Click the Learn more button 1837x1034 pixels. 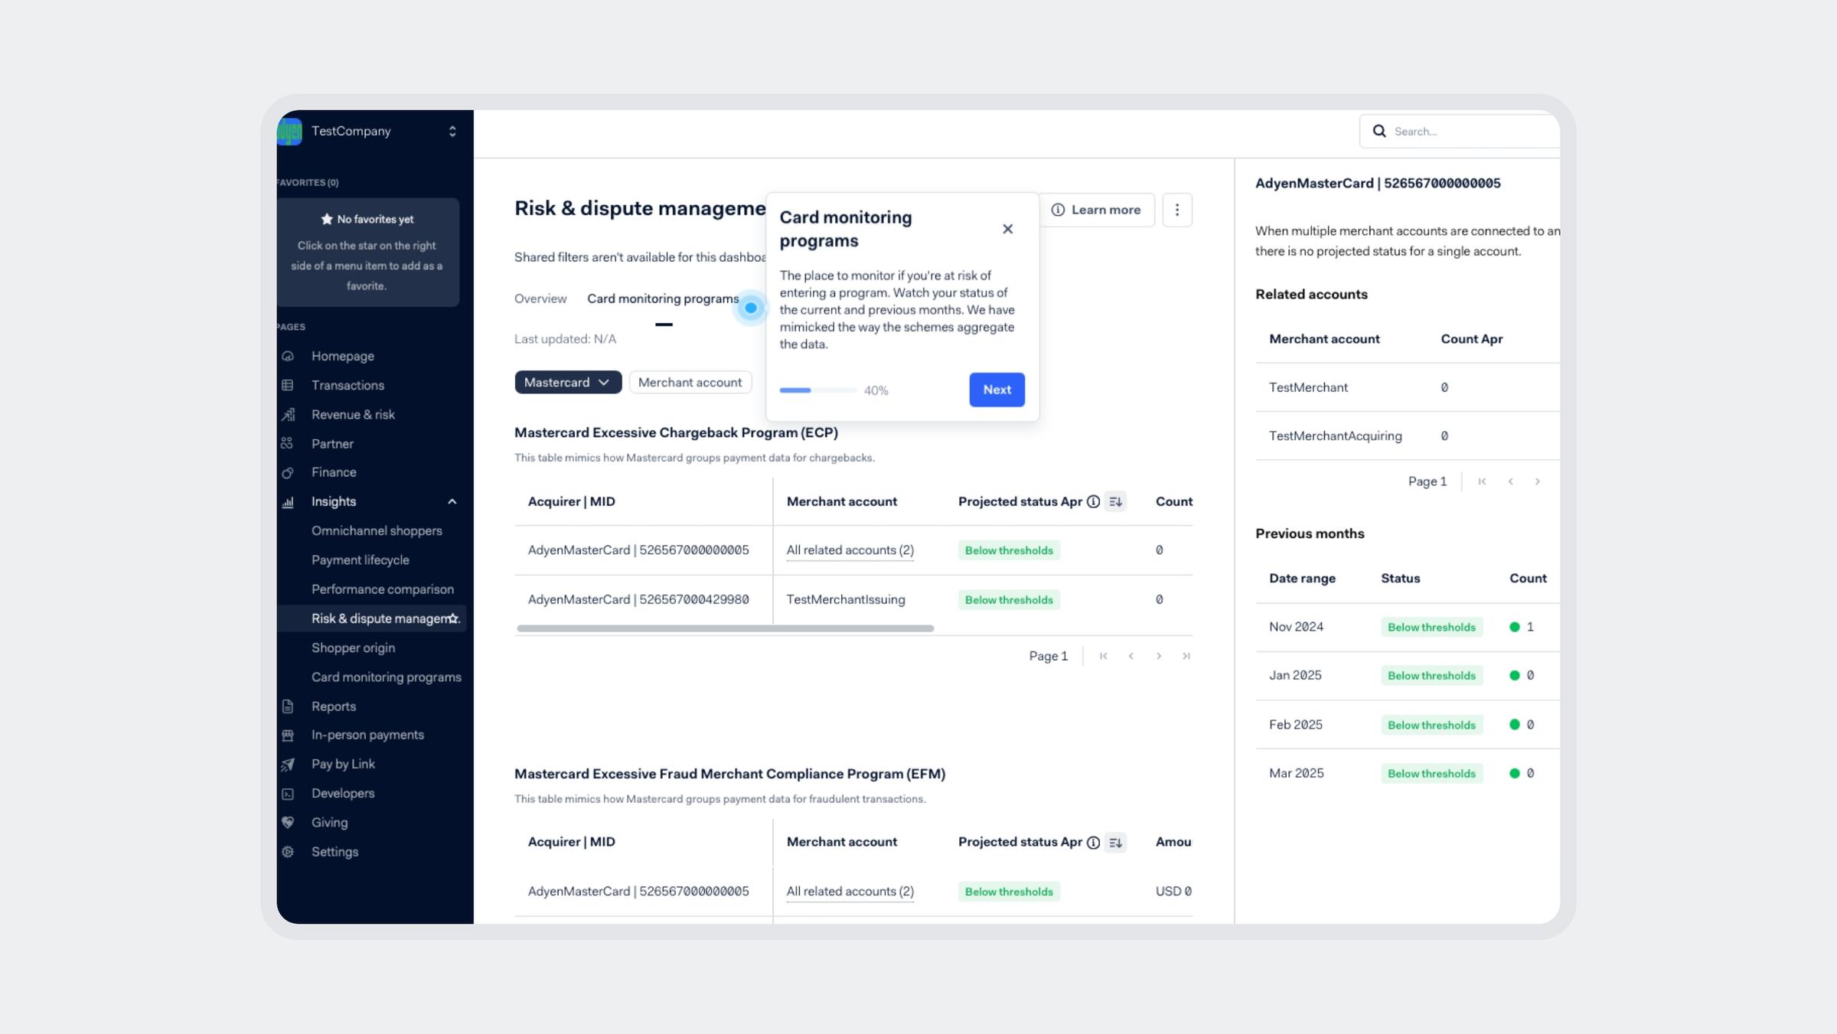coord(1097,210)
